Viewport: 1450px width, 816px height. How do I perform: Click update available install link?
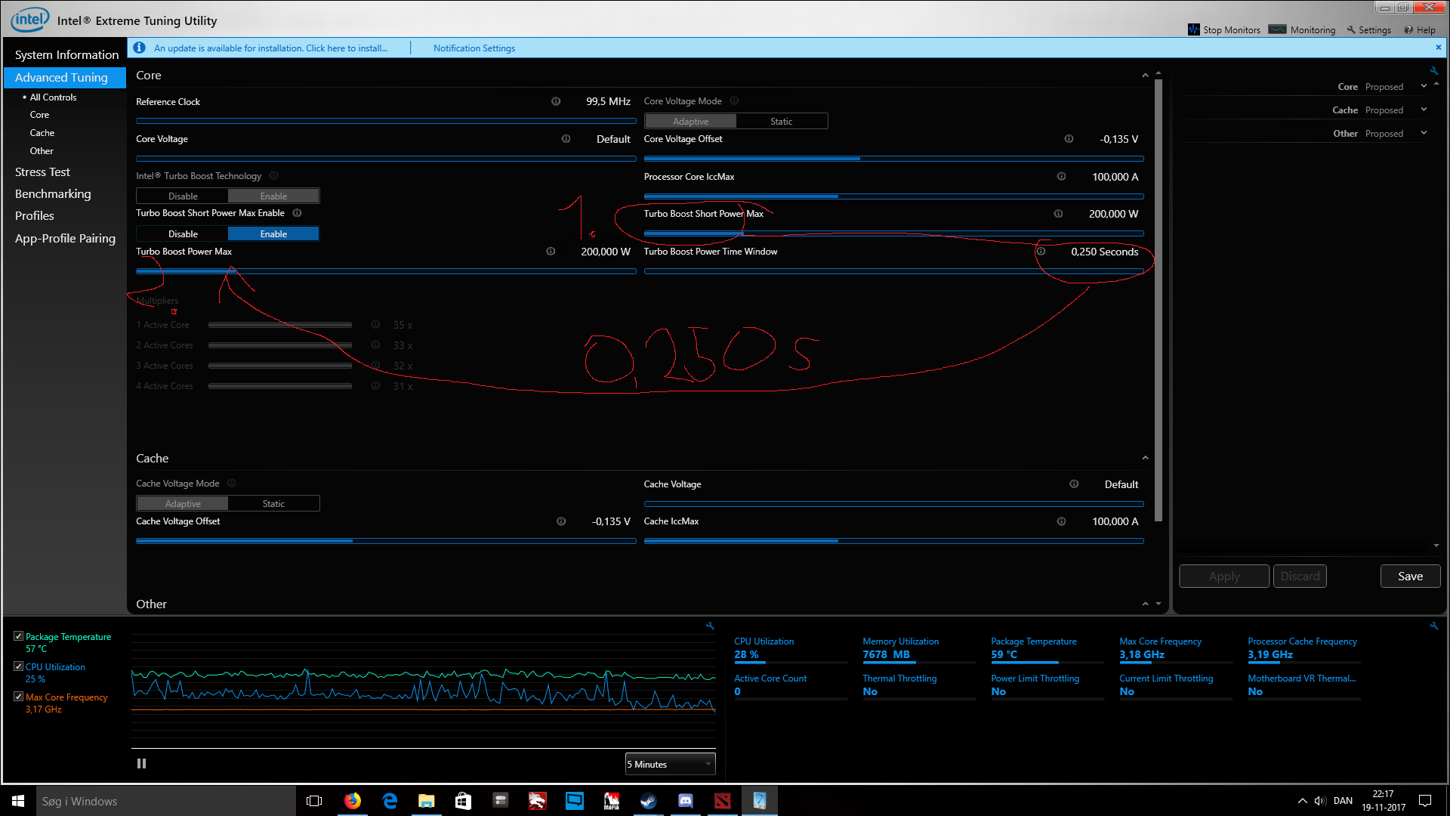coord(271,48)
